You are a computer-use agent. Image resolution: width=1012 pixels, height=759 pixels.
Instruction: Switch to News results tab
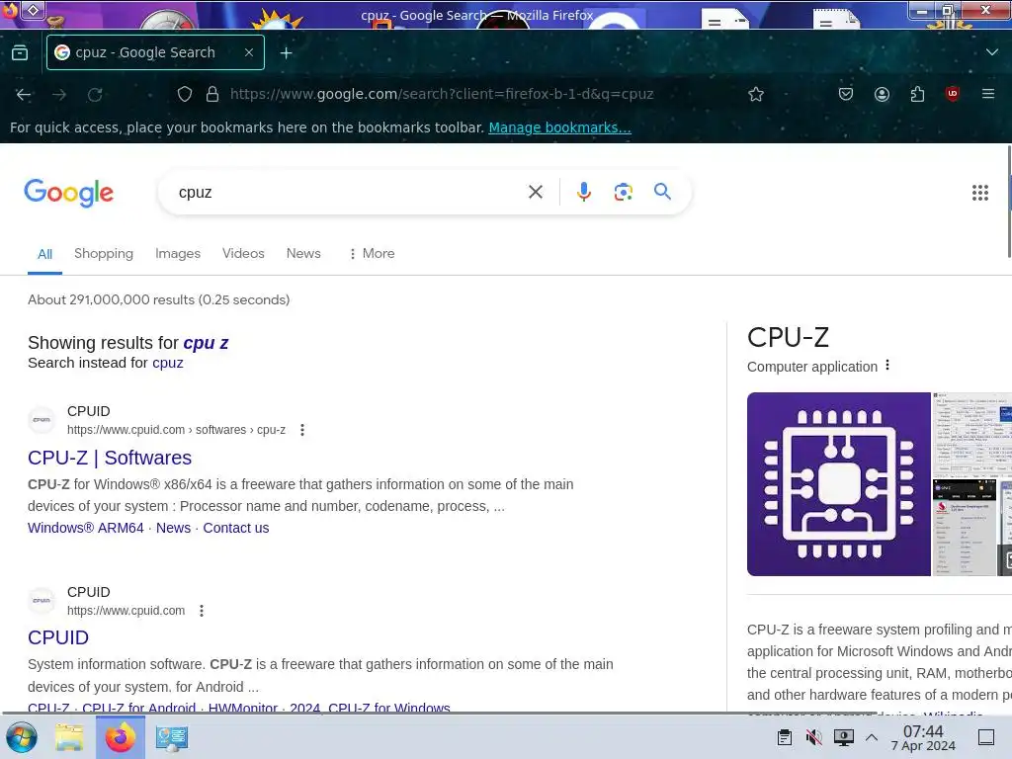303,254
